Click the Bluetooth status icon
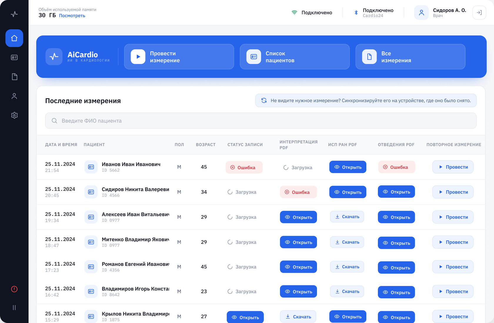The height and width of the screenshot is (323, 494). point(356,13)
